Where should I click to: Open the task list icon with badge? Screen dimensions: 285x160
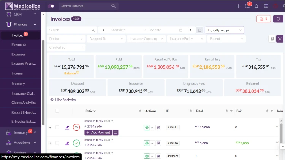pos(248,6)
